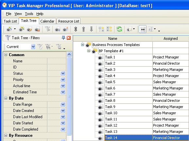Open the Filters panel toolbar overflow arrow
This screenshot has height=141, width=189.
64,49
